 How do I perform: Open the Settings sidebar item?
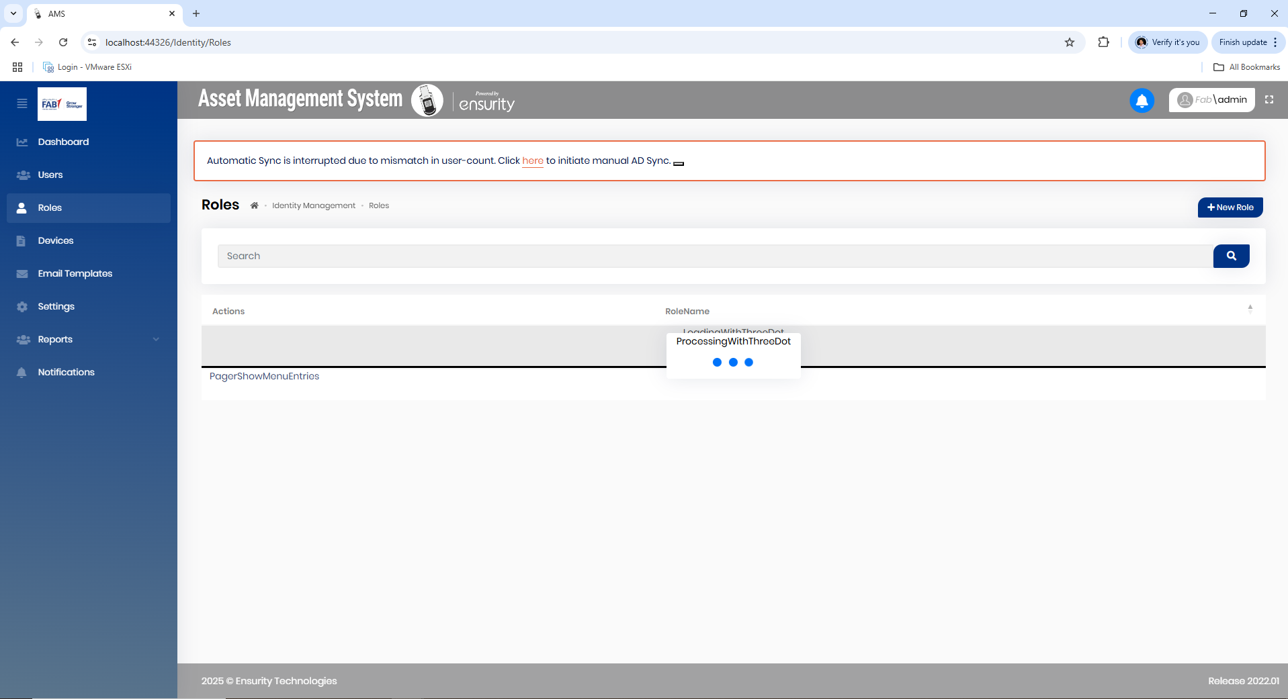pos(56,306)
